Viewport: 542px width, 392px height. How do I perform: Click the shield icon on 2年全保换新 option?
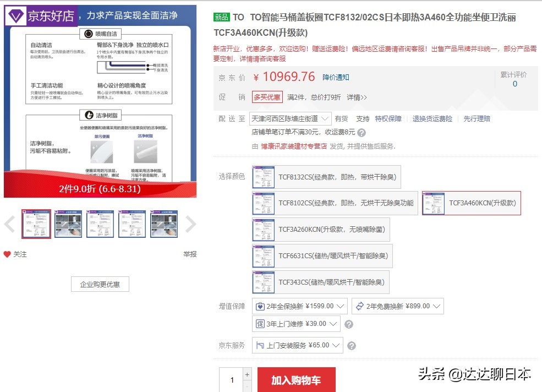click(259, 306)
